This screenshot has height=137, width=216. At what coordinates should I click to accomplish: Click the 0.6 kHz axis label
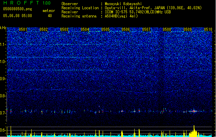[3, 130]
